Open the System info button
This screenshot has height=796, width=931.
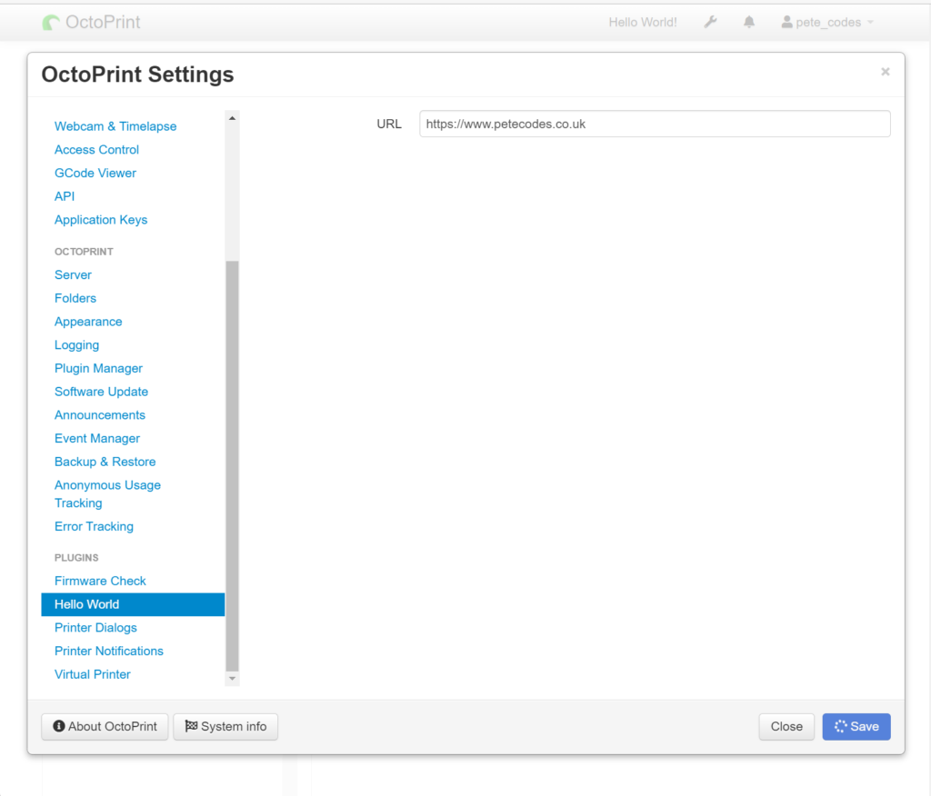coord(225,727)
